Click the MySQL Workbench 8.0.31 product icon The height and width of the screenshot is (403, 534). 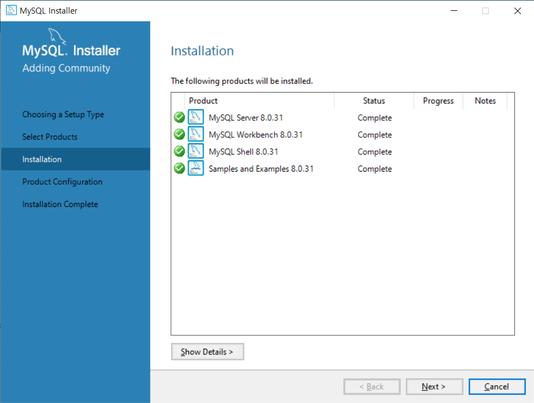pyautogui.click(x=196, y=134)
